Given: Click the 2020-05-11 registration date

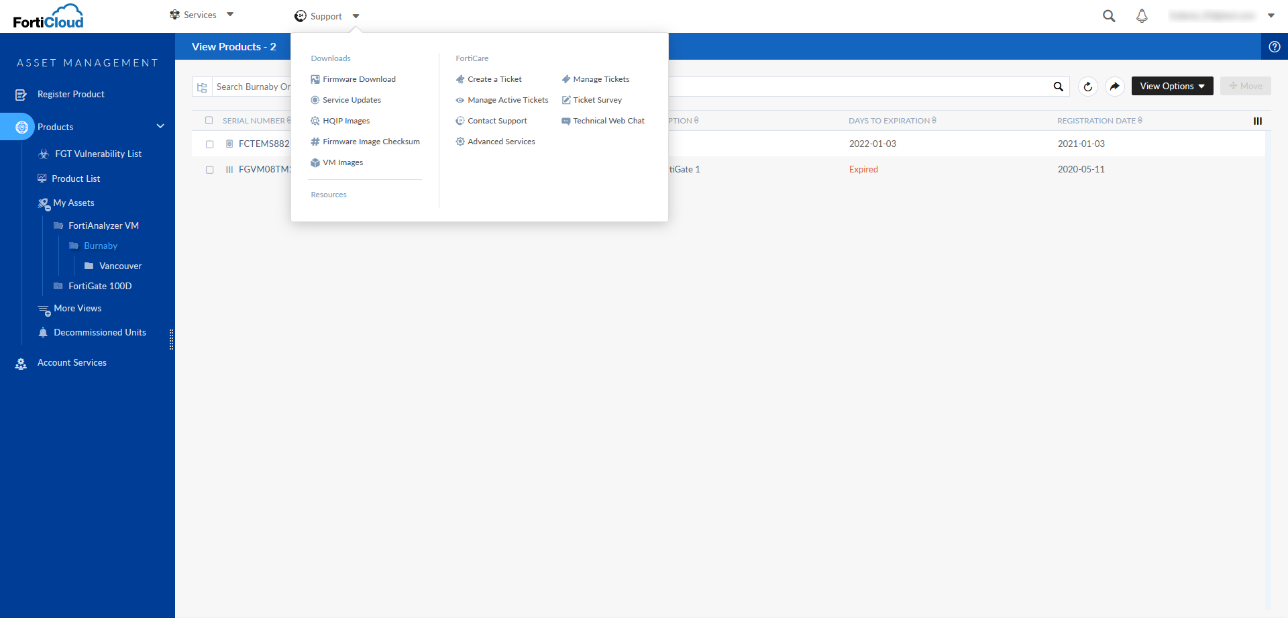Looking at the screenshot, I should pyautogui.click(x=1081, y=169).
